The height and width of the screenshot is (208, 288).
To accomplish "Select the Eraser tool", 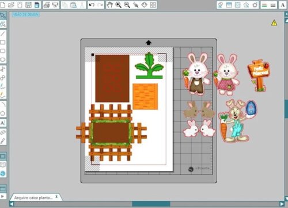I will pyautogui.click(x=3, y=132).
